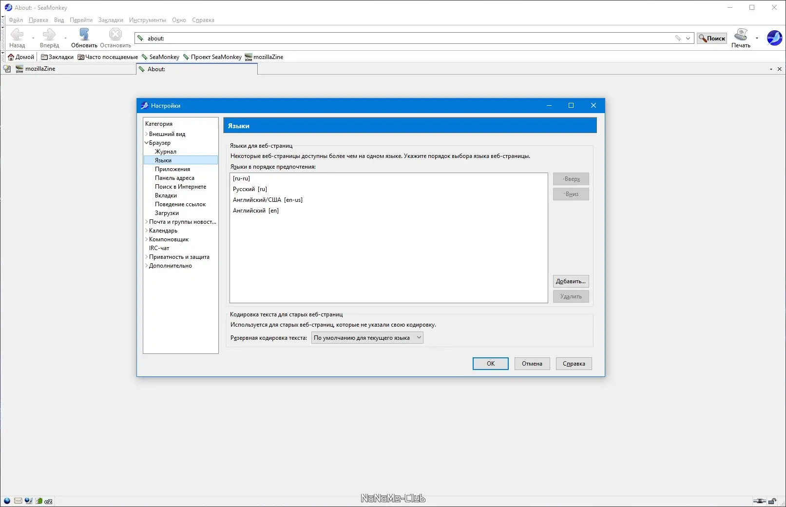The height and width of the screenshot is (507, 786).
Task: Close the current tab with X button
Action: 779,69
